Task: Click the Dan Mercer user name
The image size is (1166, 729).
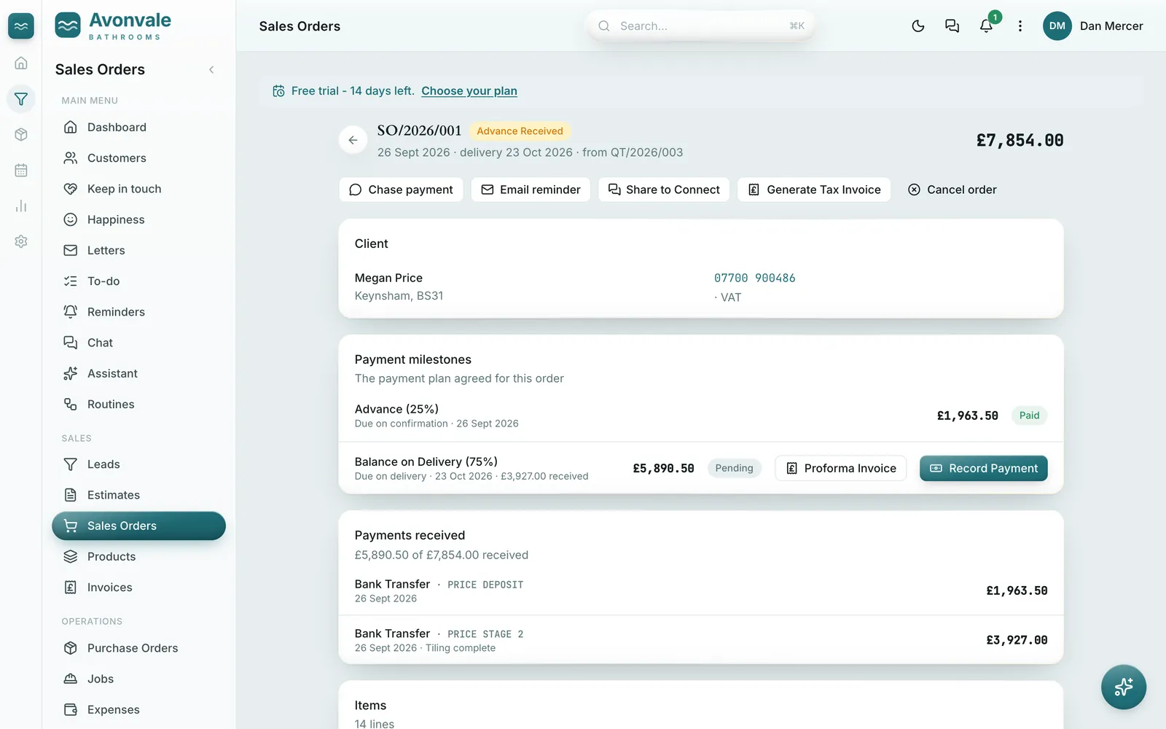Action: (1111, 26)
